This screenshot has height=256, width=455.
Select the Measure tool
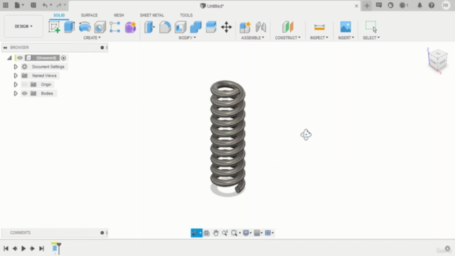click(x=319, y=27)
